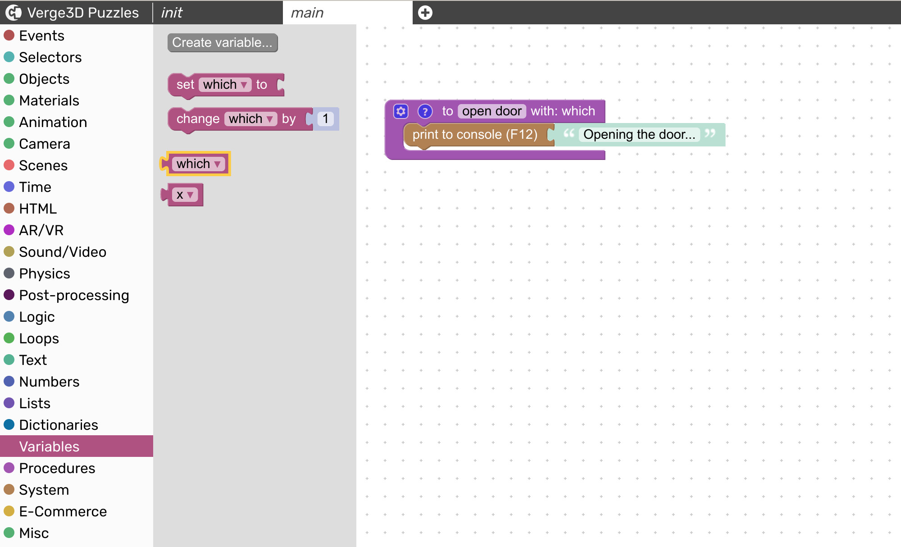Select the main tab
901x547 pixels.
click(x=307, y=13)
